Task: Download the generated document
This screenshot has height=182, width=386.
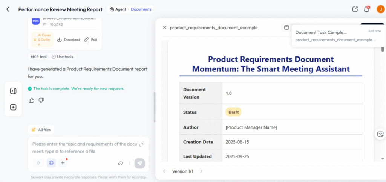Action: 68,39
